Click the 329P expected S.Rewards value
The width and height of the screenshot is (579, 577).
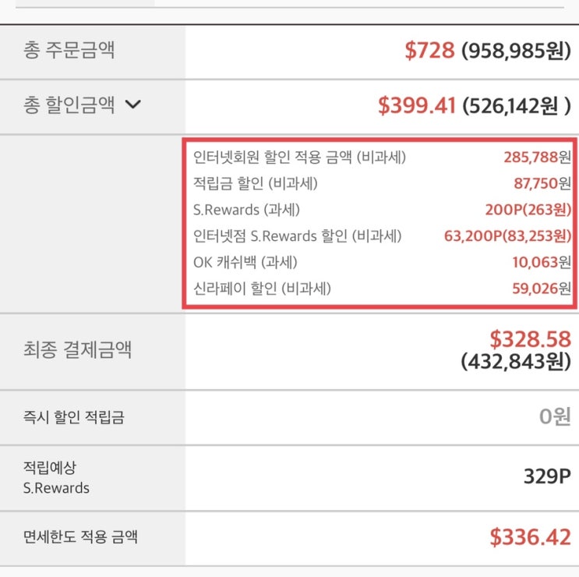click(548, 477)
